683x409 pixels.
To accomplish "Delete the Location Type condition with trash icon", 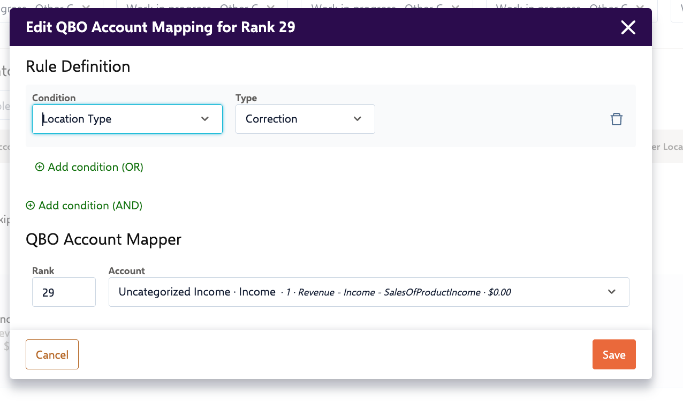I will (x=617, y=119).
